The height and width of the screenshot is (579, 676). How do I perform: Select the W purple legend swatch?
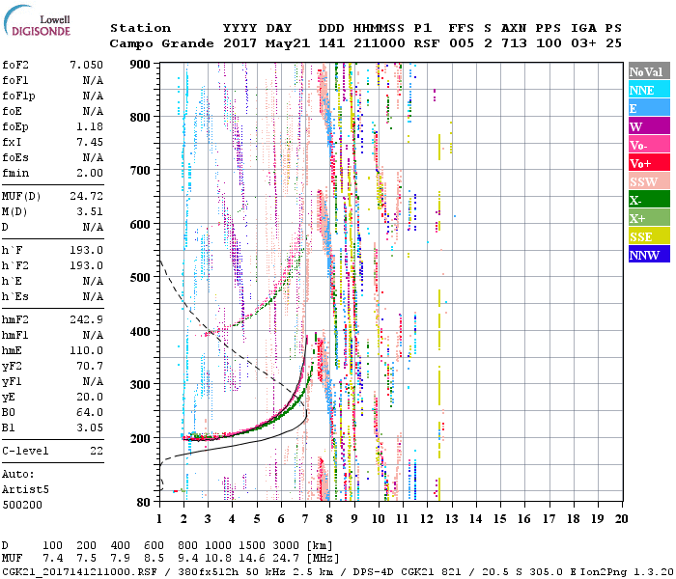click(x=649, y=126)
